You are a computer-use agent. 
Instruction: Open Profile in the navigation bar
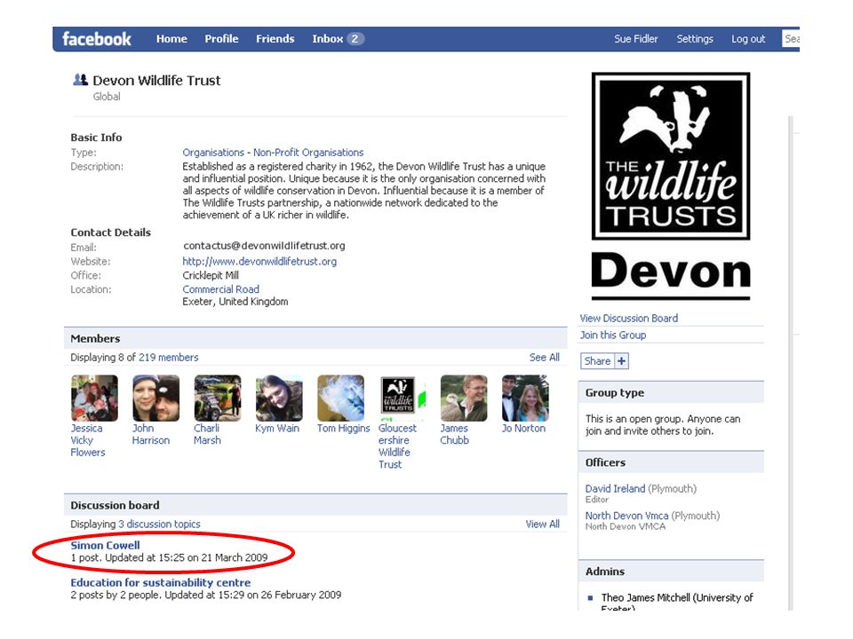pos(221,38)
